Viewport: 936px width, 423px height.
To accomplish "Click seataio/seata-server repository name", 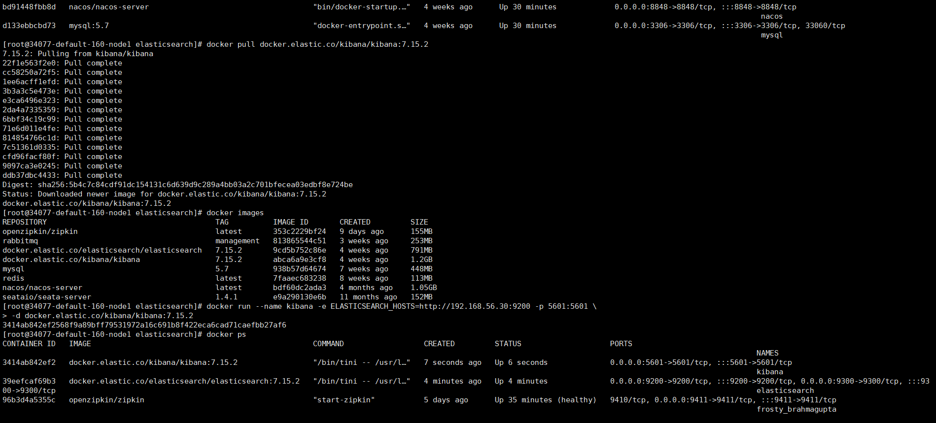I will point(47,297).
